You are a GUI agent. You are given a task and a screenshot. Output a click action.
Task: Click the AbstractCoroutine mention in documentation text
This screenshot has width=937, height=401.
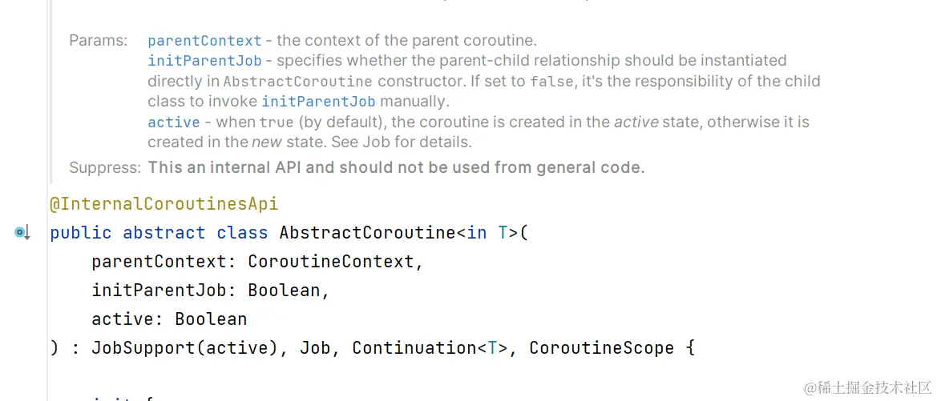click(297, 82)
